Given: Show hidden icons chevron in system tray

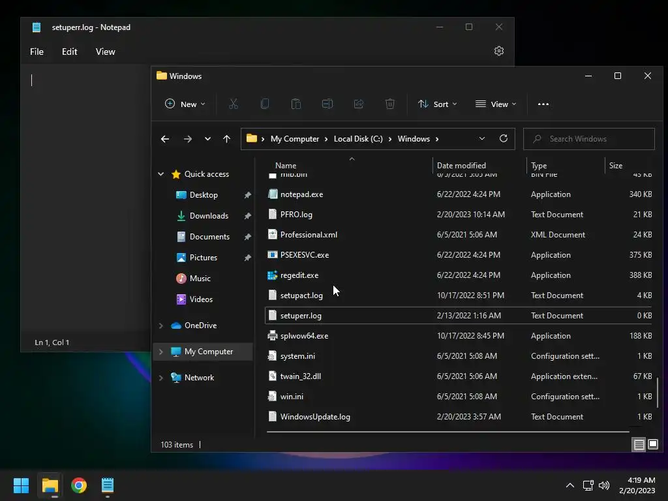Looking at the screenshot, I should click(570, 485).
